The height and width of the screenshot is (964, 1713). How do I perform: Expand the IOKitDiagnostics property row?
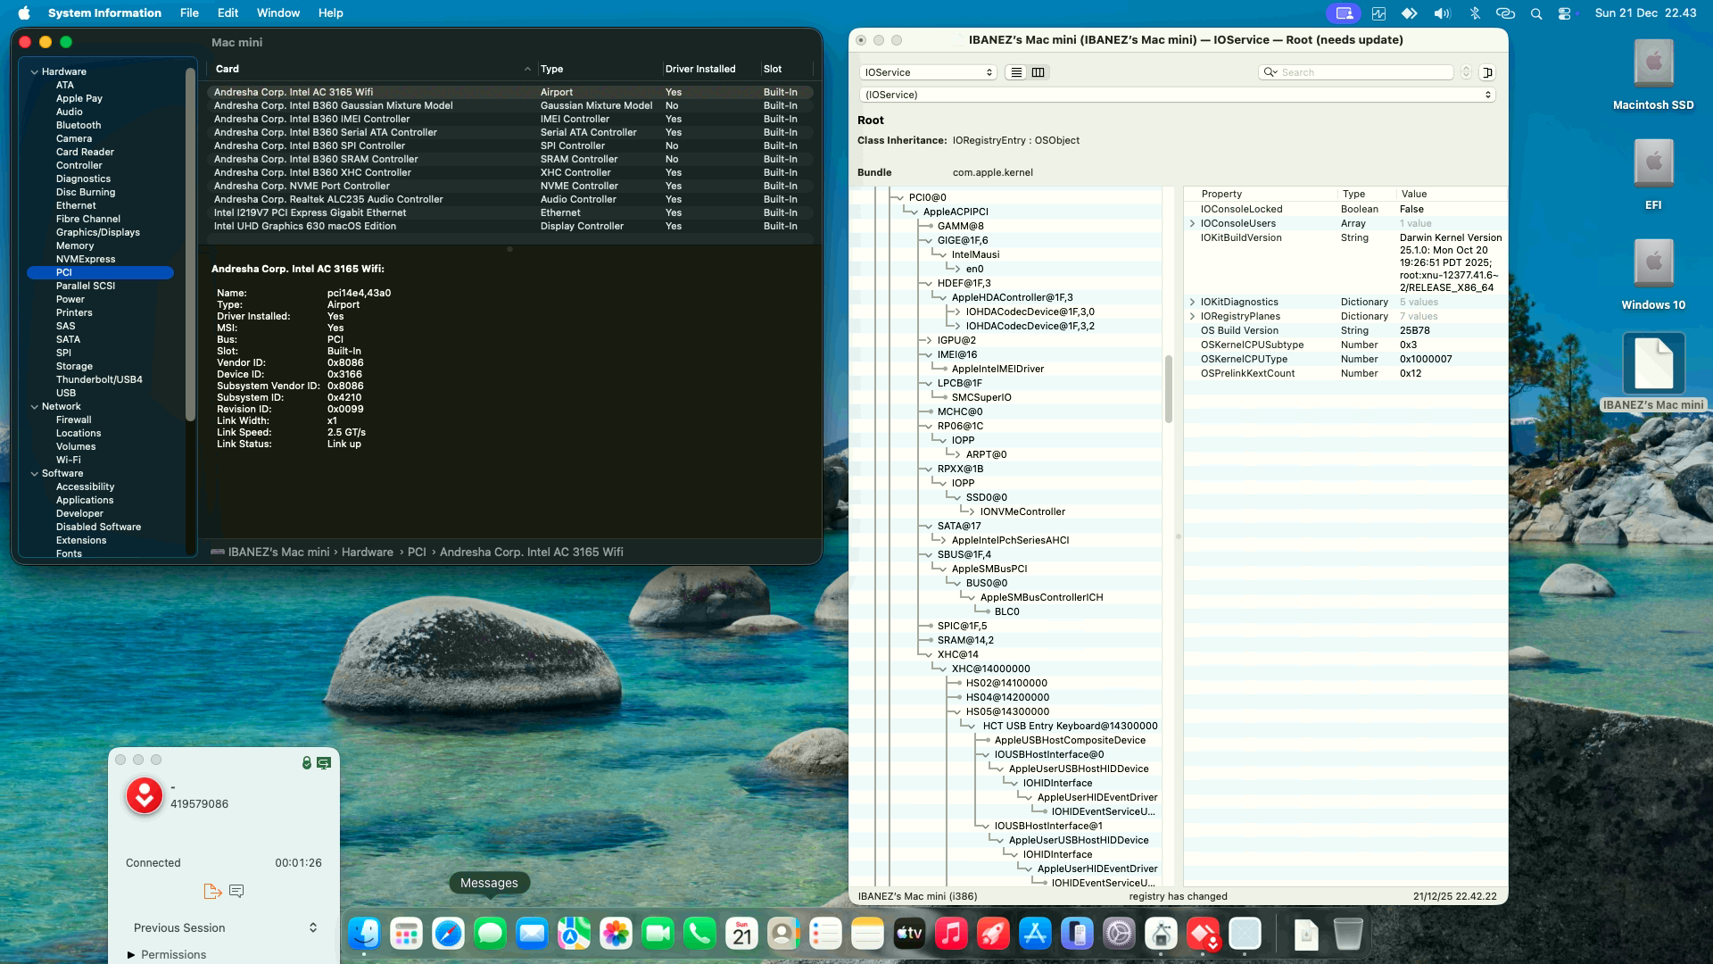pos(1193,302)
